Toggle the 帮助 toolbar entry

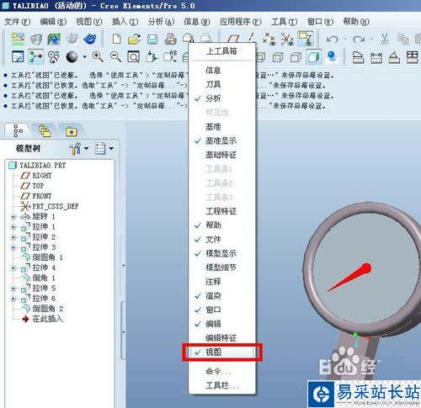(x=222, y=225)
